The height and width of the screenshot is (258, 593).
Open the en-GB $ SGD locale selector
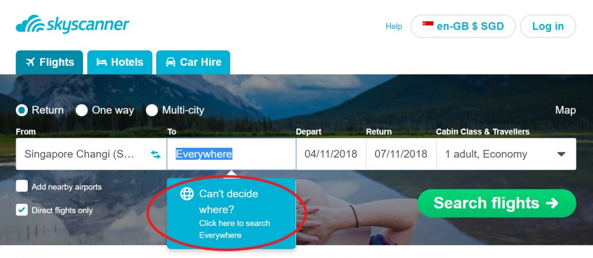coord(463,26)
